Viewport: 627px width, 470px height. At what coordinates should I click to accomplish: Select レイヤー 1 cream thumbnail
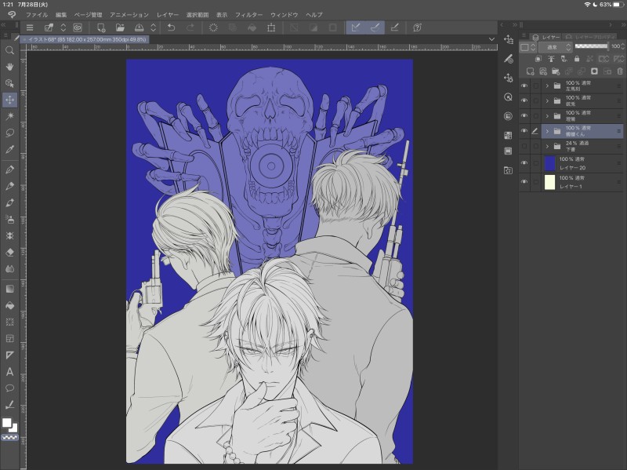pos(550,182)
